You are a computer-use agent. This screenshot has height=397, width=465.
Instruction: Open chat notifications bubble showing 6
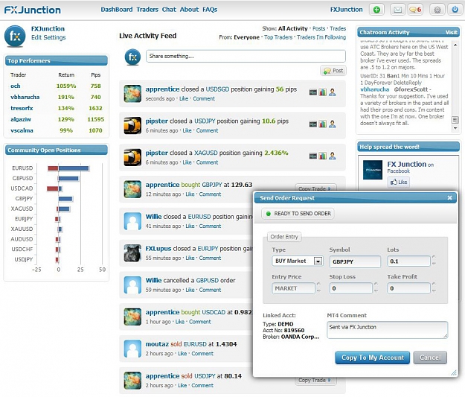pos(415,10)
